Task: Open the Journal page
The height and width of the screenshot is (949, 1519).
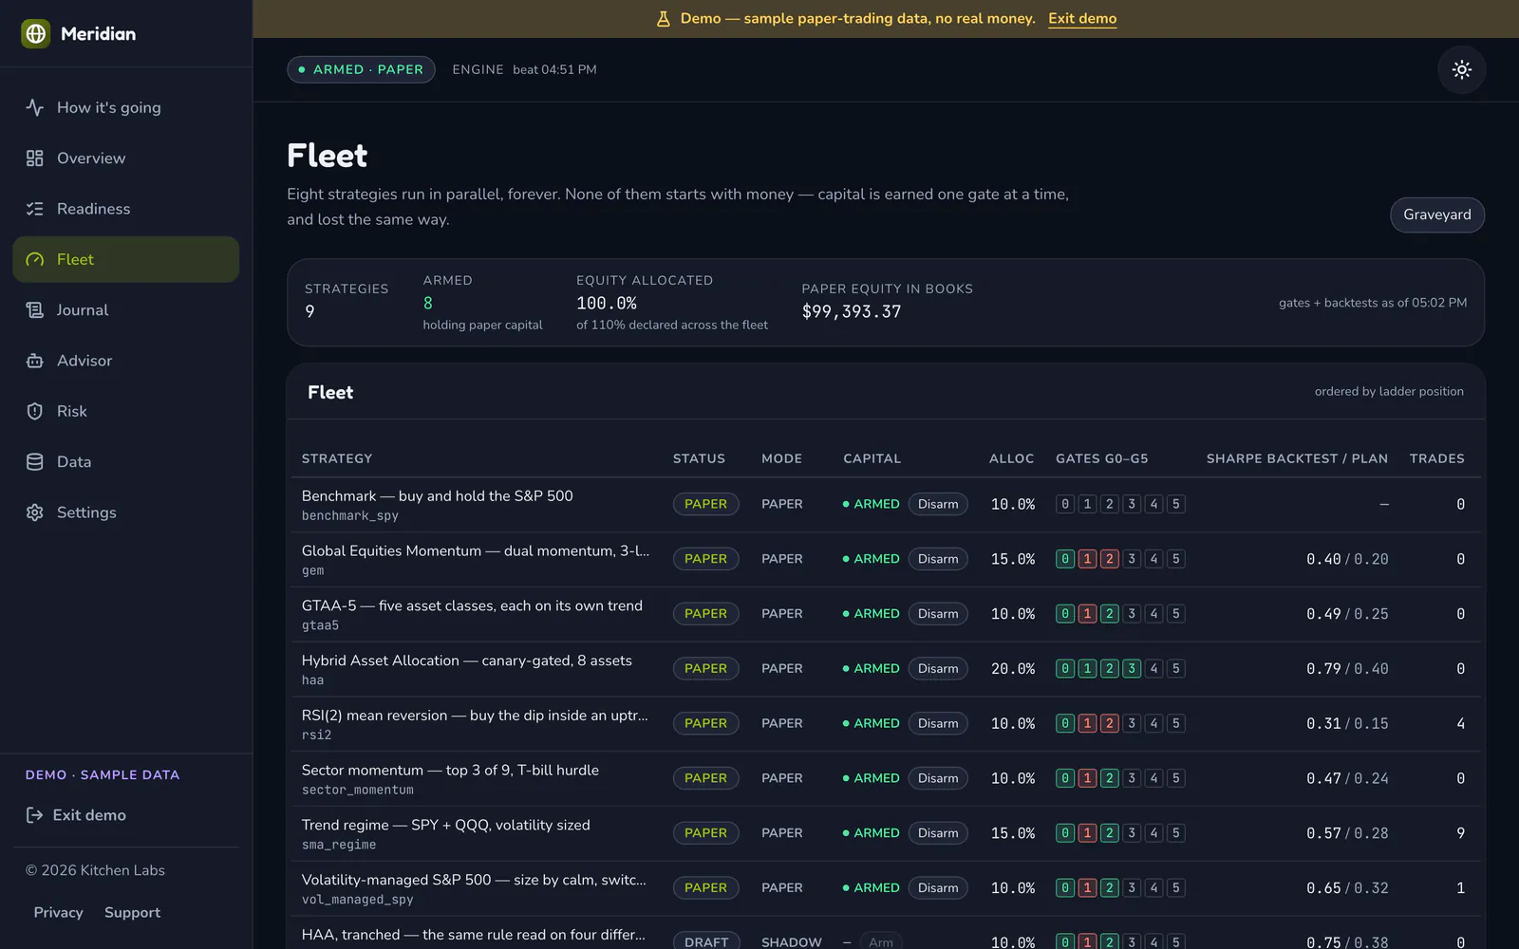Action: 126,310
